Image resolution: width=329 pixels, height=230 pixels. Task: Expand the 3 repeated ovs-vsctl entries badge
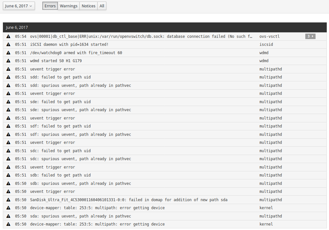coord(310,37)
